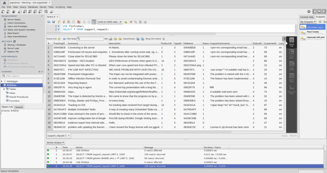327x173 pixels.
Task: Open the My Snippets dropdown
Action: click(308, 22)
